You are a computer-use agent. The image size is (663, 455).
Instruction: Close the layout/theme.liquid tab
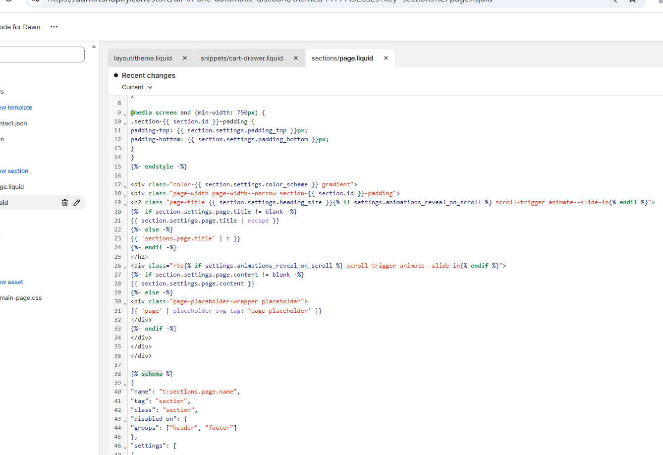point(185,58)
